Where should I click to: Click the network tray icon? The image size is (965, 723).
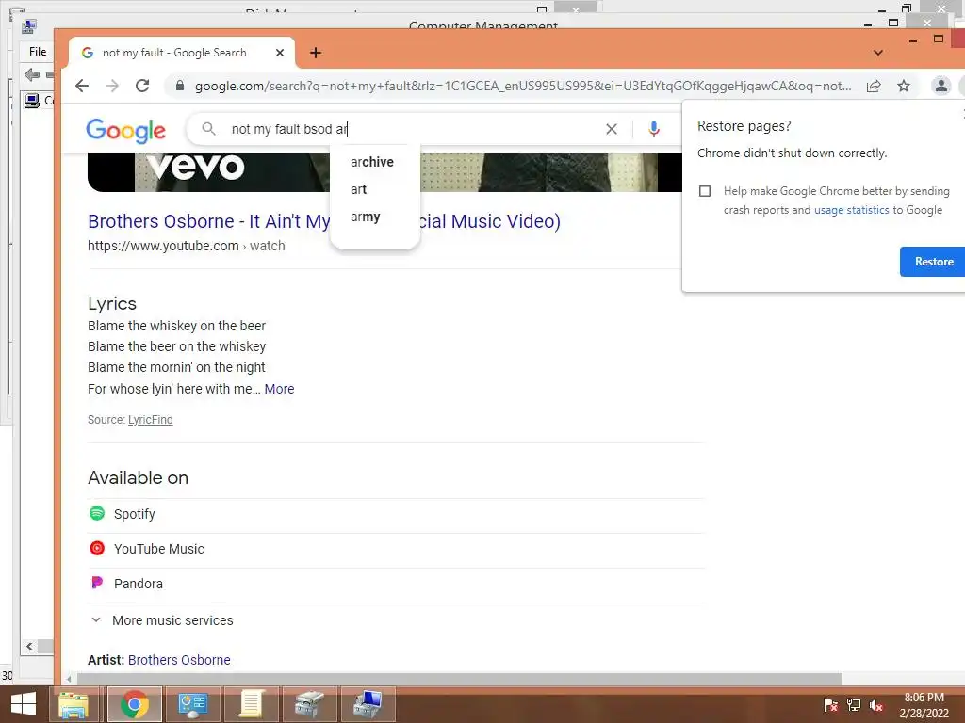pyautogui.click(x=854, y=705)
